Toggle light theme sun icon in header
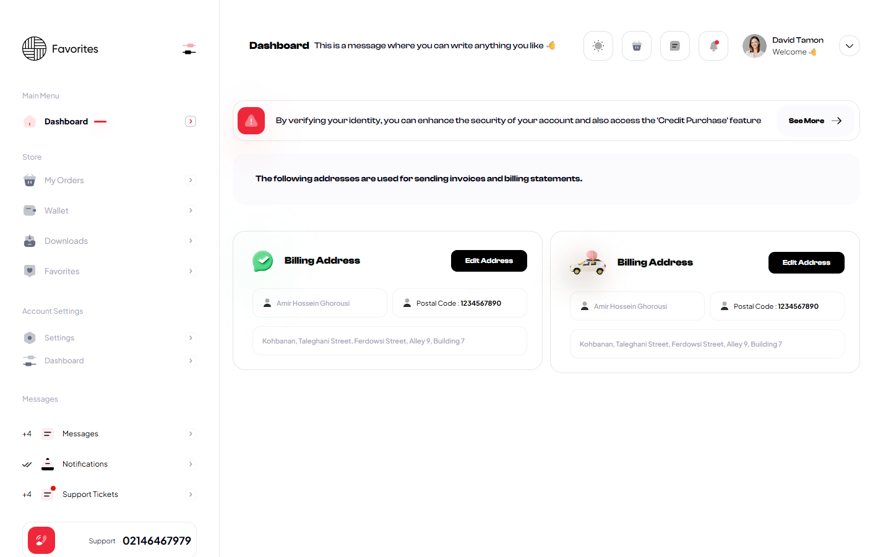Viewport: 891px width, 557px height. [x=598, y=46]
